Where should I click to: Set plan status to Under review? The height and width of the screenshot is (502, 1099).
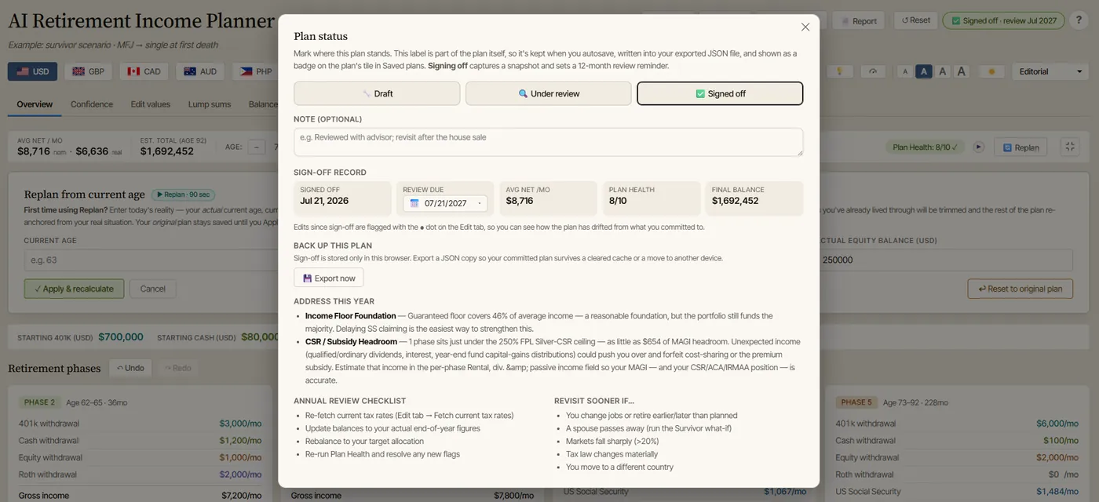click(549, 93)
